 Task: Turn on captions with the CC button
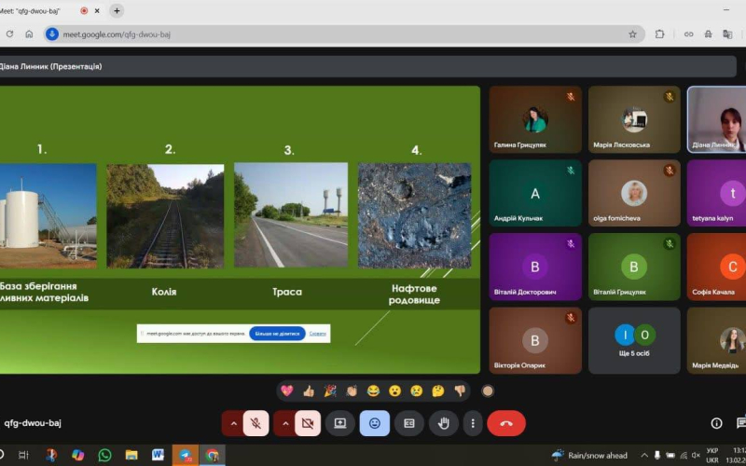click(409, 423)
